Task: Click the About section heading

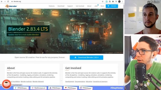Action: click(11, 68)
